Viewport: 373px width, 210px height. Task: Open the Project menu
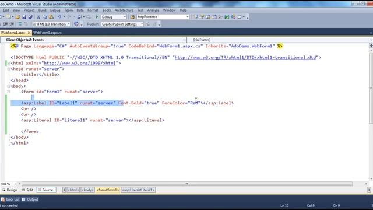pyautogui.click(x=29, y=10)
